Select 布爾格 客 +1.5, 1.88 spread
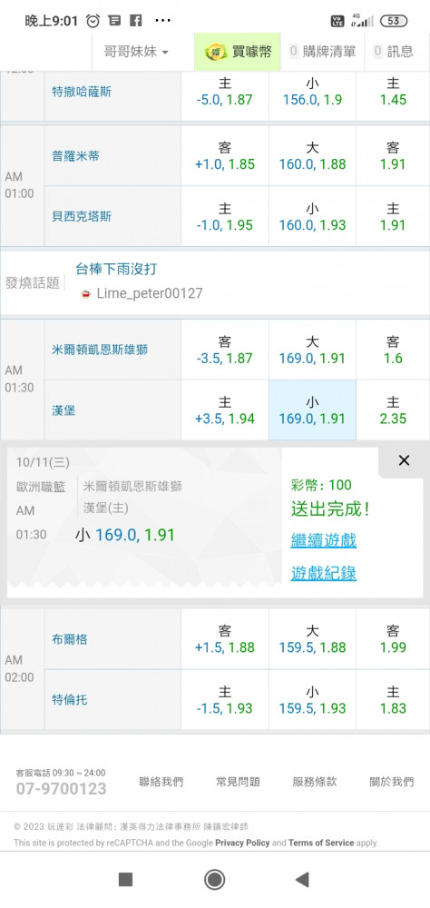This screenshot has height=908, width=430. (225, 639)
